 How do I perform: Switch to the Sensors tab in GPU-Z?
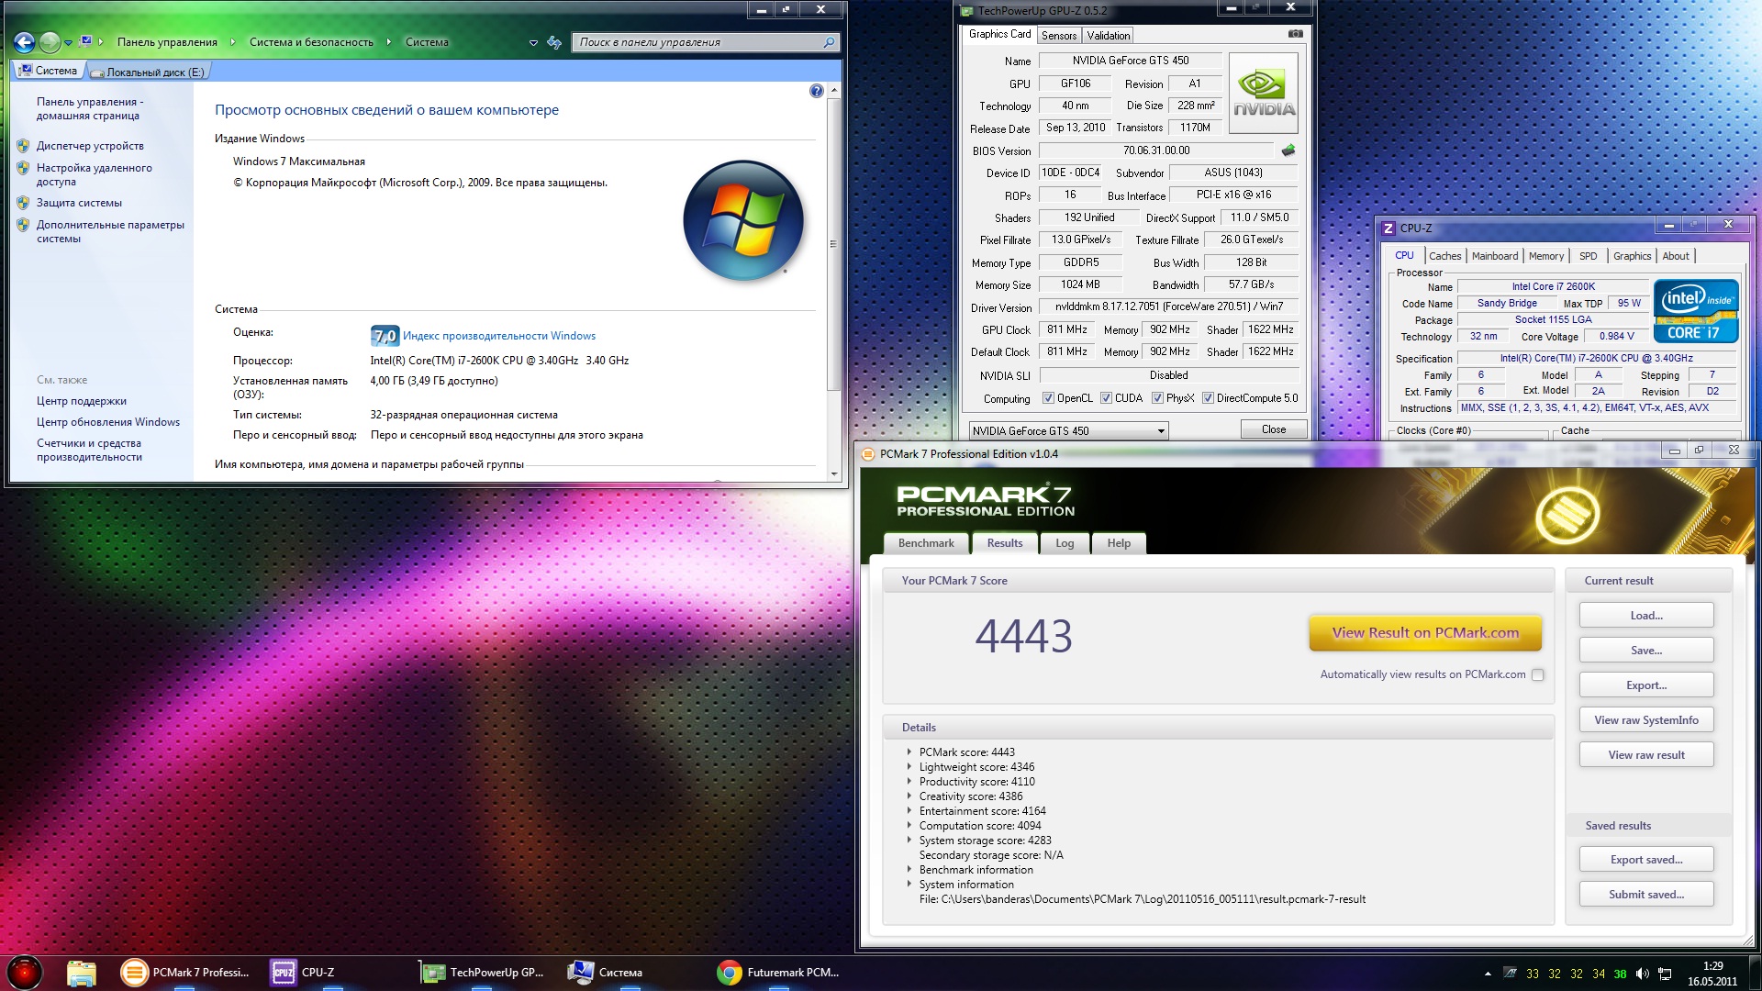[x=1059, y=36]
